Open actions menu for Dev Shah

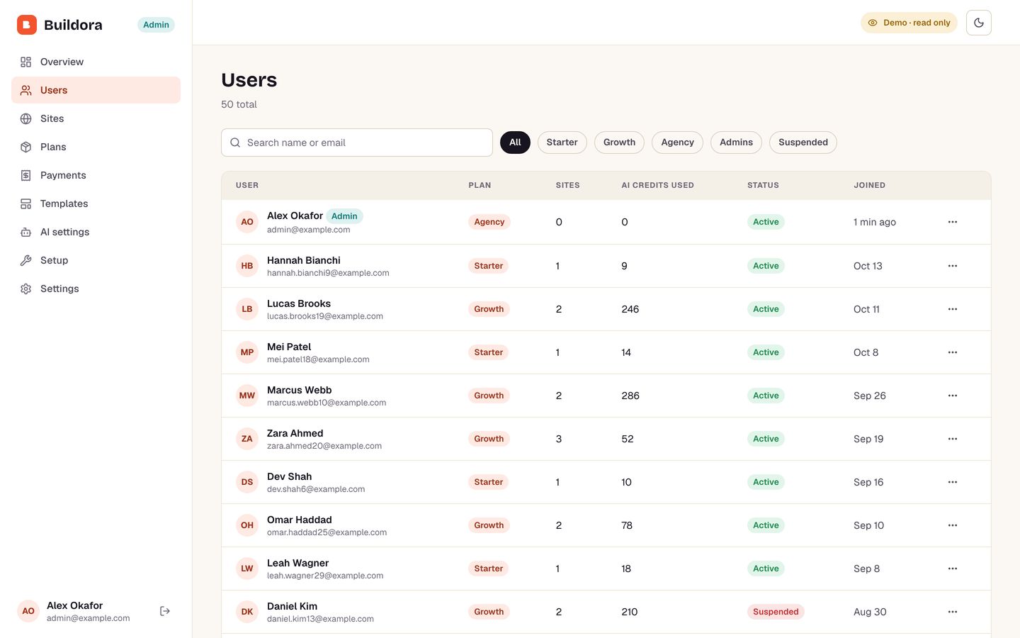[953, 482]
